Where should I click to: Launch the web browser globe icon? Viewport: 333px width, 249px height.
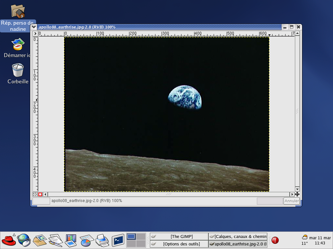click(24, 240)
